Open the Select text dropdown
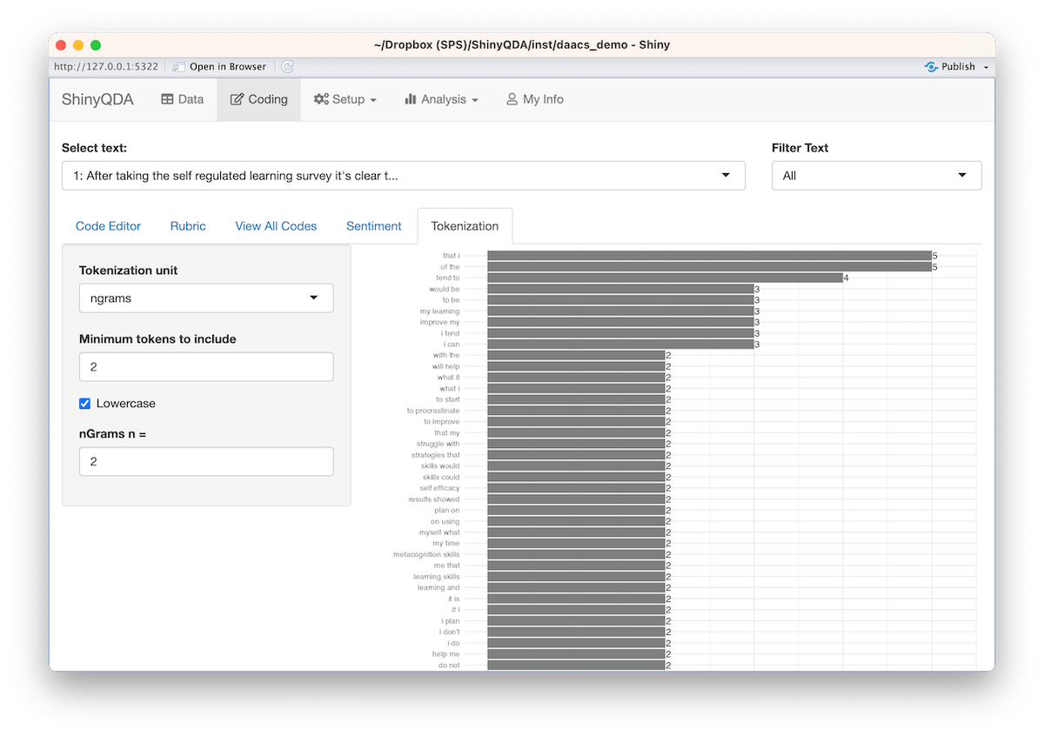Image resolution: width=1044 pixels, height=736 pixels. 404,176
